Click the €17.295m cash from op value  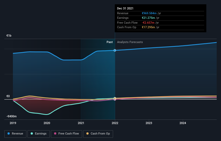click(x=148, y=27)
